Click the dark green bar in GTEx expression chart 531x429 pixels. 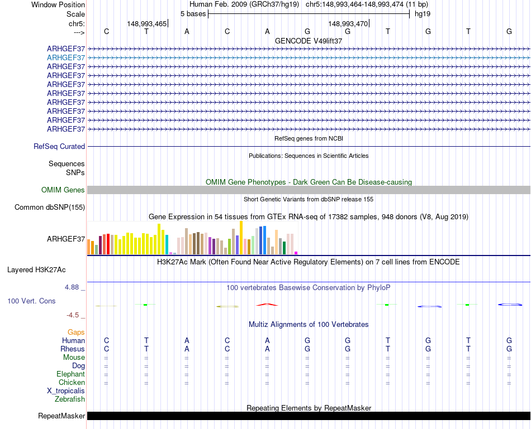point(284,248)
